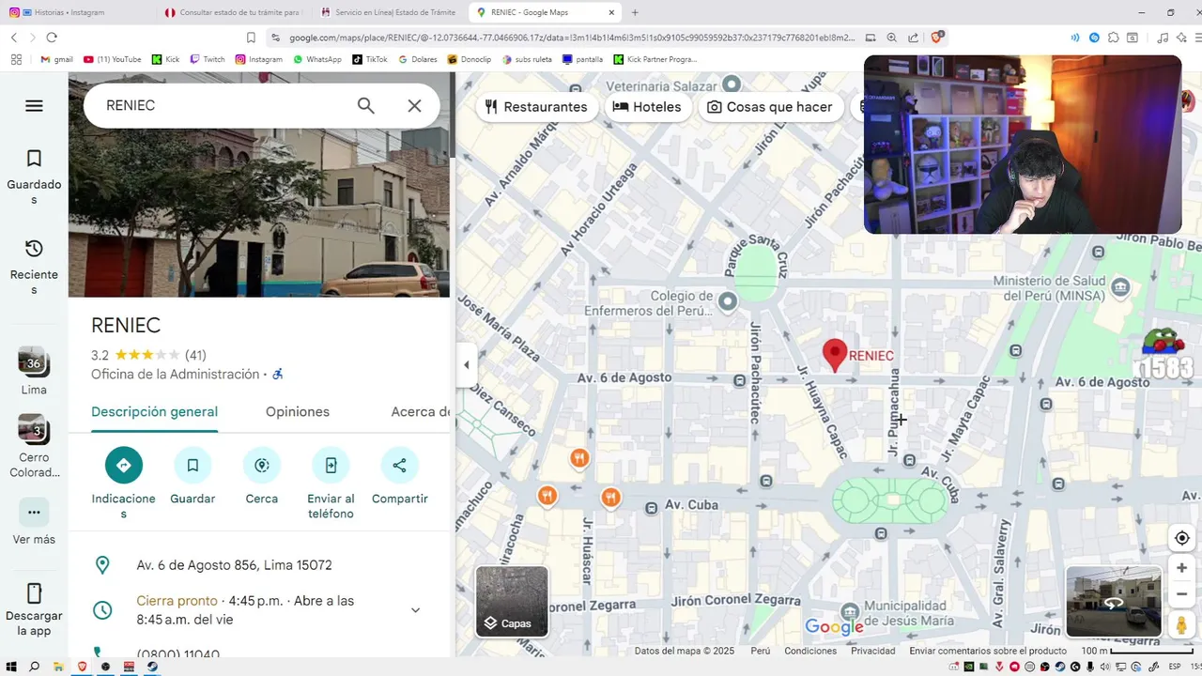Open the YouTube bookmark

click(x=112, y=59)
